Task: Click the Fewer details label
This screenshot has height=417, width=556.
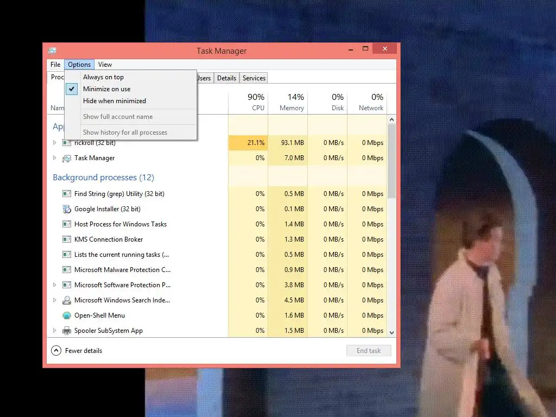Action: pos(84,351)
